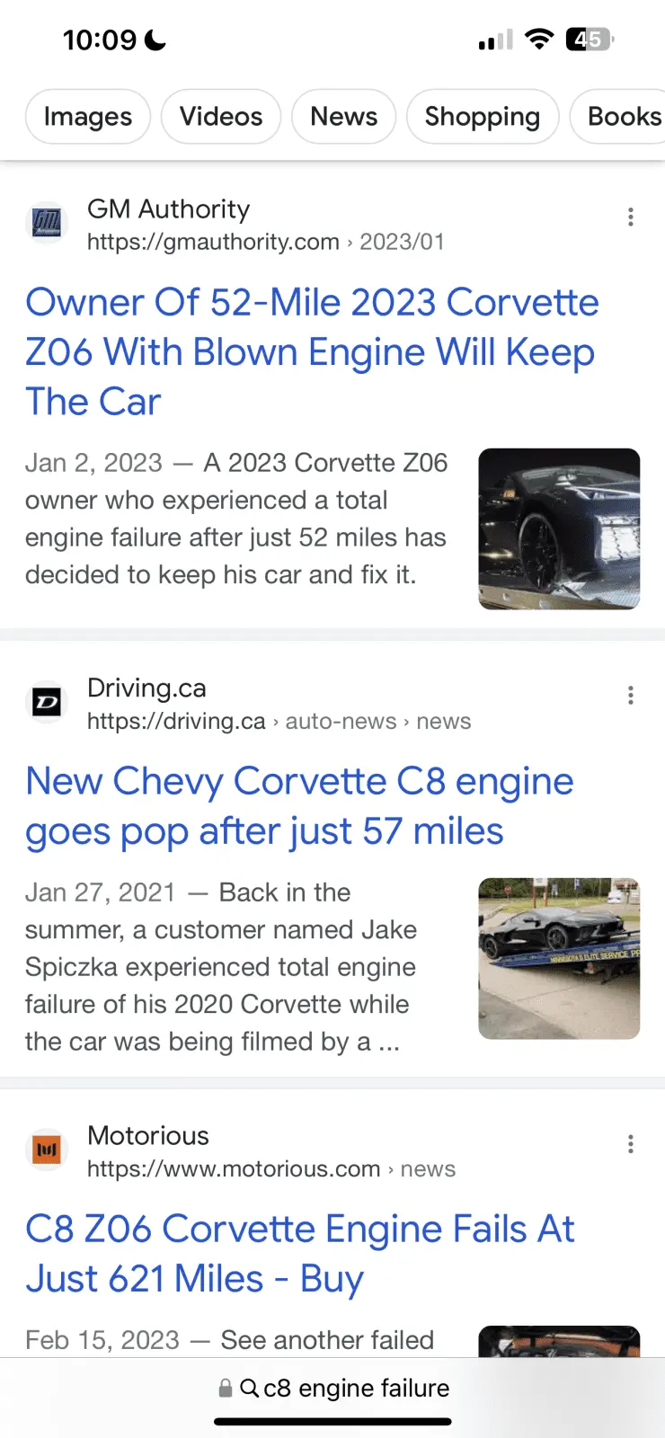The height and width of the screenshot is (1438, 665).
Task: Open the Corvette C8 engine goes pop article
Action: [299, 806]
